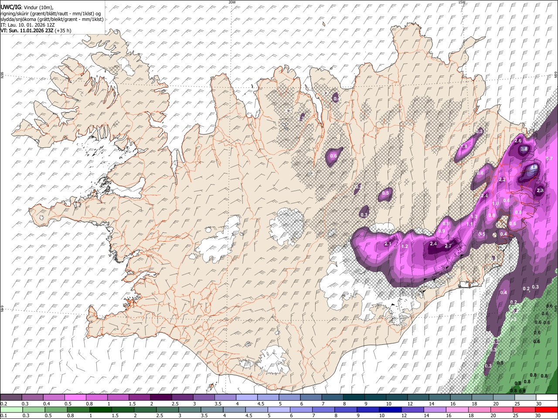This screenshot has width=558, height=419.
Task: Click the '15W' longitude label
Action: [462, 2]
